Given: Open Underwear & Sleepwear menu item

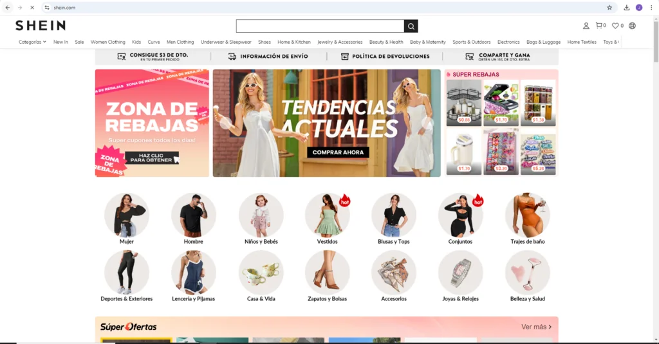Looking at the screenshot, I should pos(226,42).
